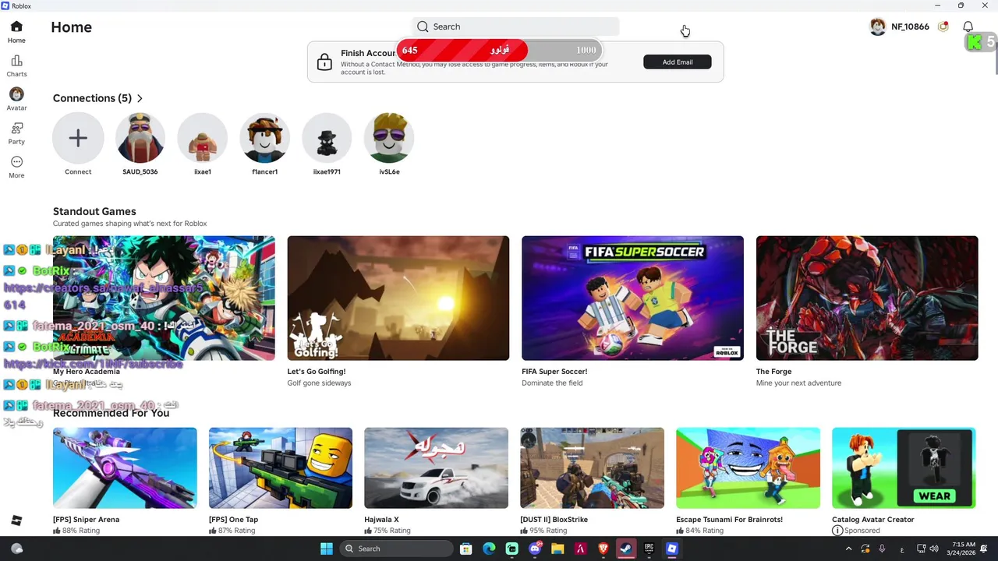Click the Standout Games heading
The image size is (998, 561).
[94, 211]
